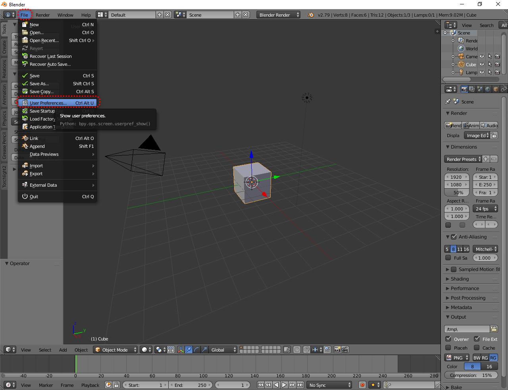
Task: Choose New in the File menu
Action: pos(58,25)
